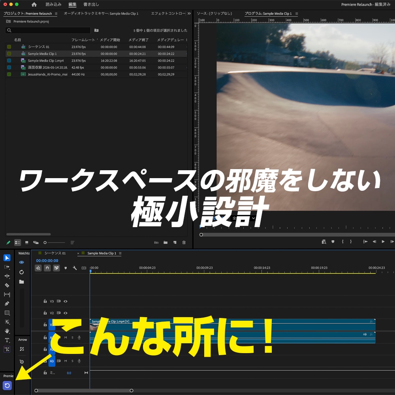Select the Type tool
This screenshot has height=395, width=395.
click(x=7, y=340)
